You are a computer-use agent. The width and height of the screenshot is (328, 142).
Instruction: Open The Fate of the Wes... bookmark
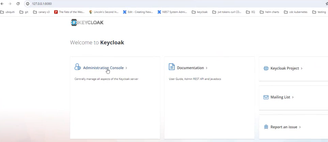pos(69,12)
